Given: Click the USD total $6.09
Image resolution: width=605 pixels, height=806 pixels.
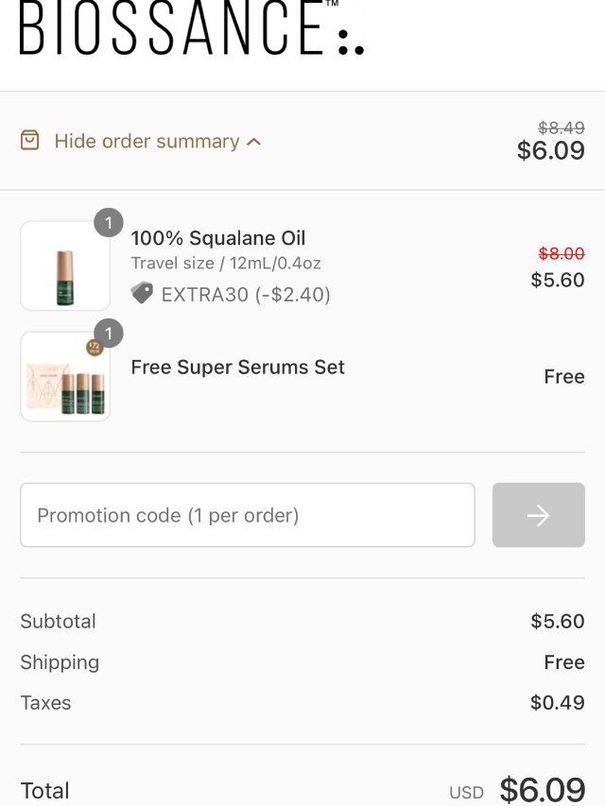Looking at the screenshot, I should coord(542,789).
